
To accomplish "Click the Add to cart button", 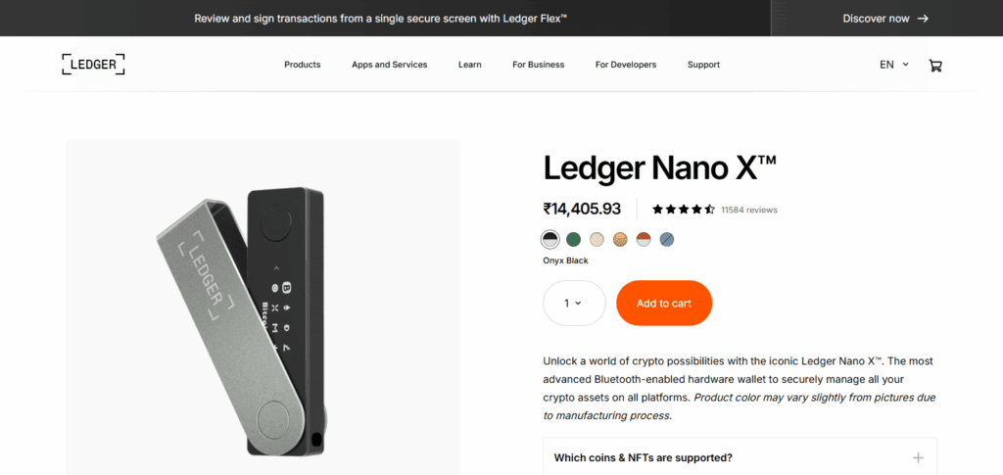I will (664, 304).
